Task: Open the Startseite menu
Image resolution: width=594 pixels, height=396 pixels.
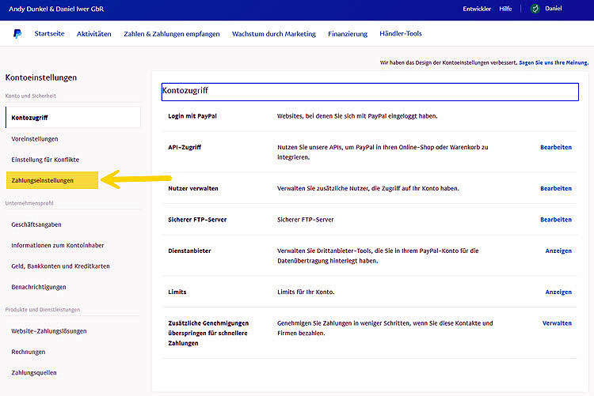Action: (x=49, y=34)
